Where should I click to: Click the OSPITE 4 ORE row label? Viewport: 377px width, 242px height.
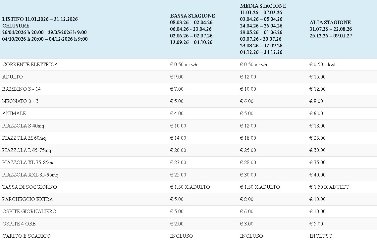(19, 224)
